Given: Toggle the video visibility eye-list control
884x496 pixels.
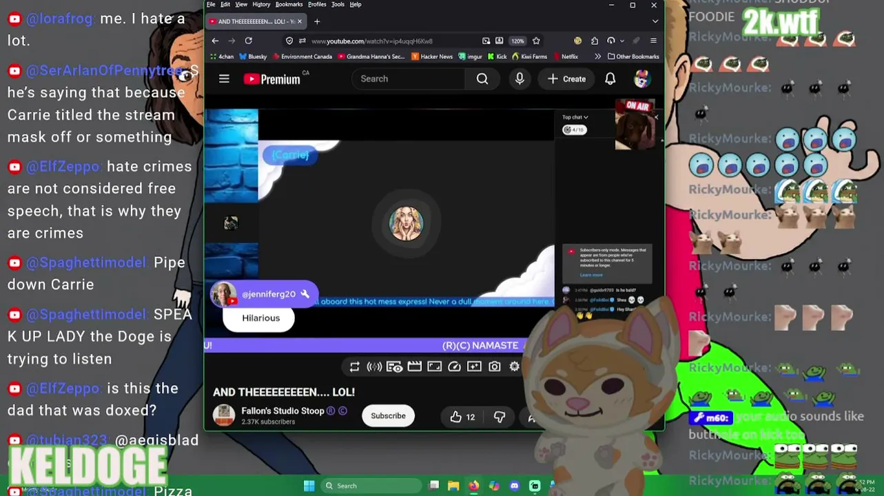Looking at the screenshot, I should [394, 366].
